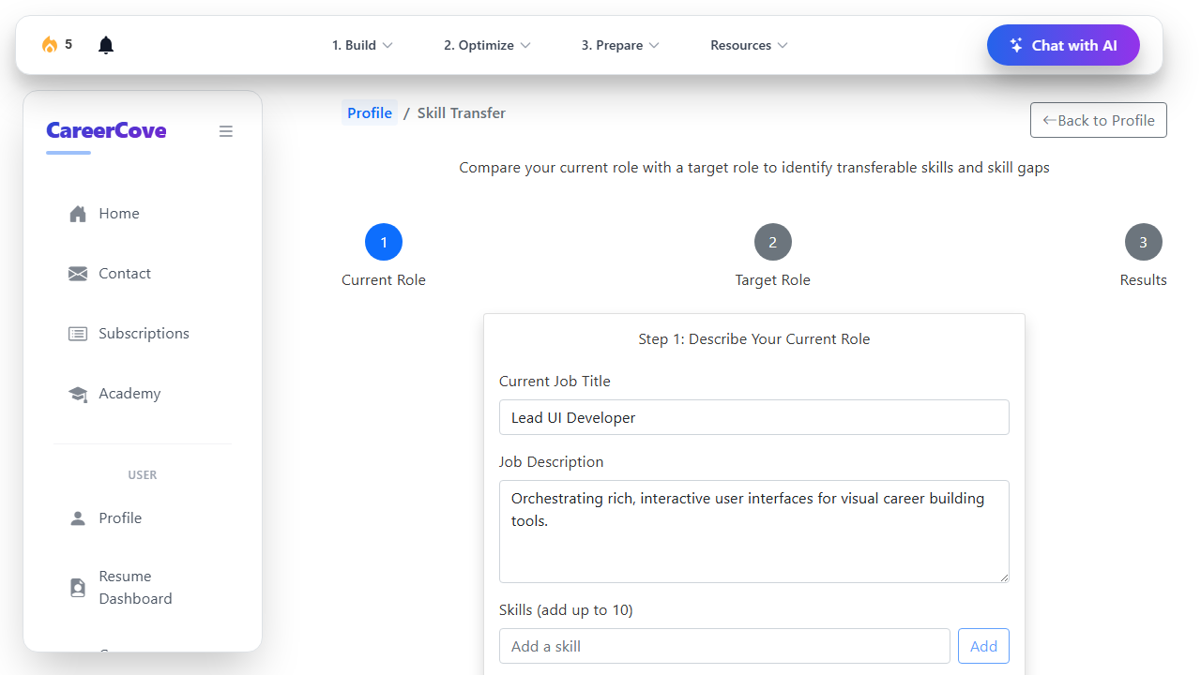Screen dimensions: 1201x675
Task: Click the Add skill button
Action: point(983,646)
